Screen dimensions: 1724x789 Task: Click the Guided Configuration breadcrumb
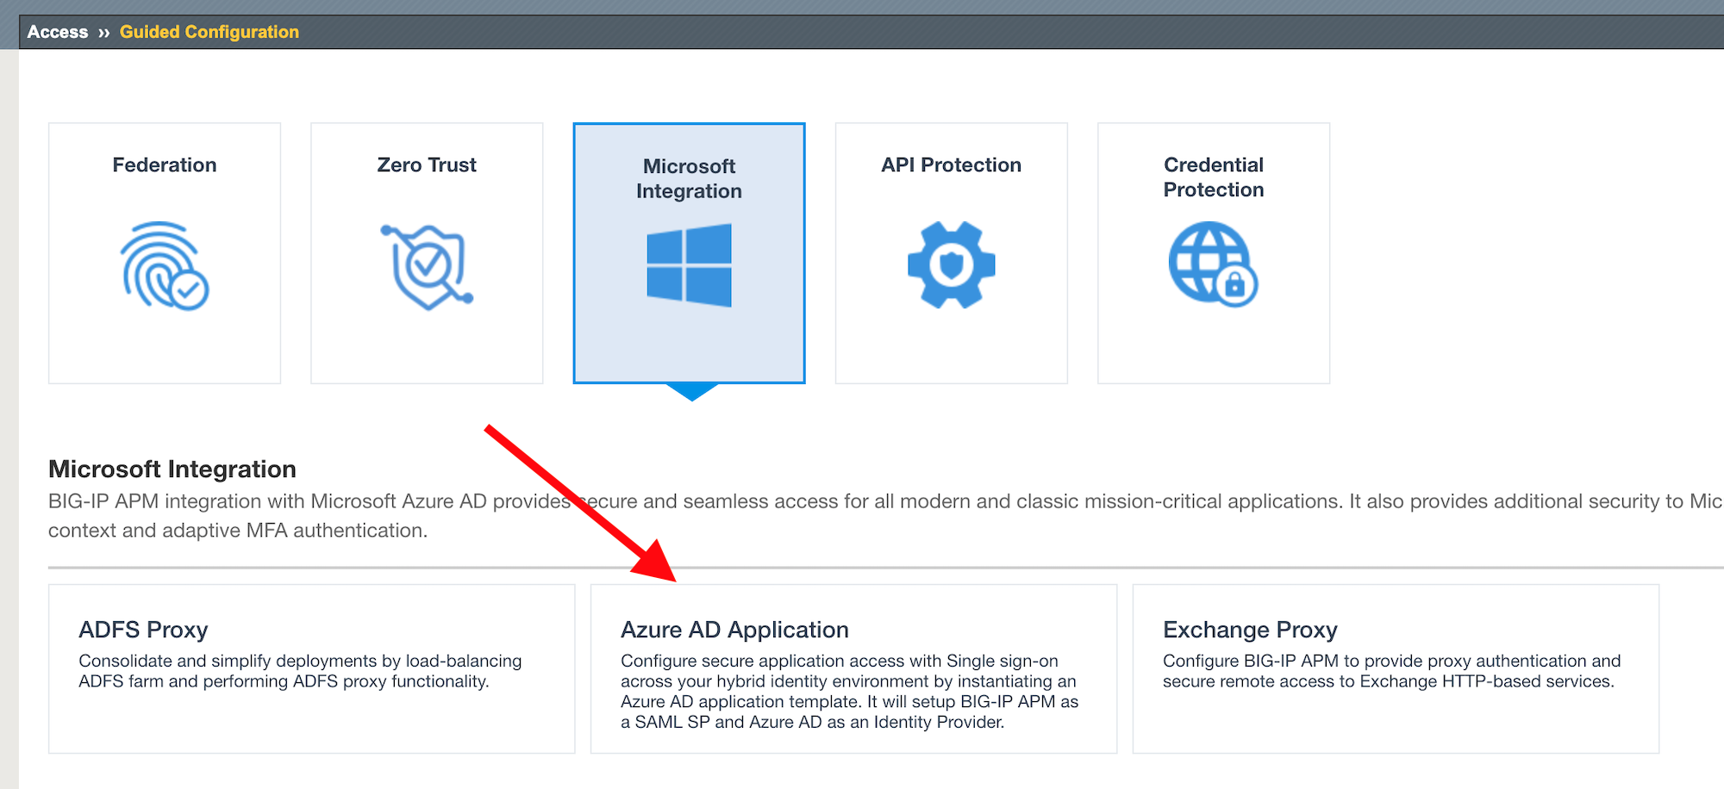point(209,32)
